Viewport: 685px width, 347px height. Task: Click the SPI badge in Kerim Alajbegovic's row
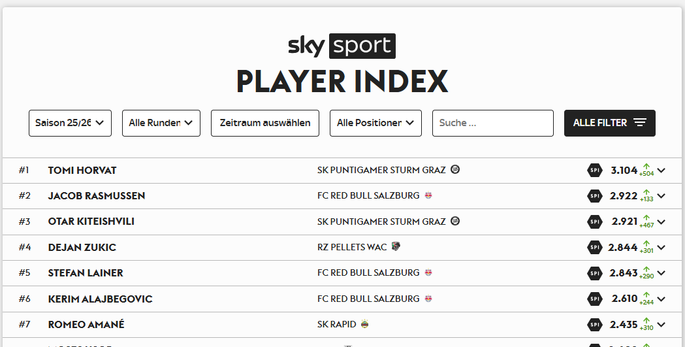click(594, 299)
